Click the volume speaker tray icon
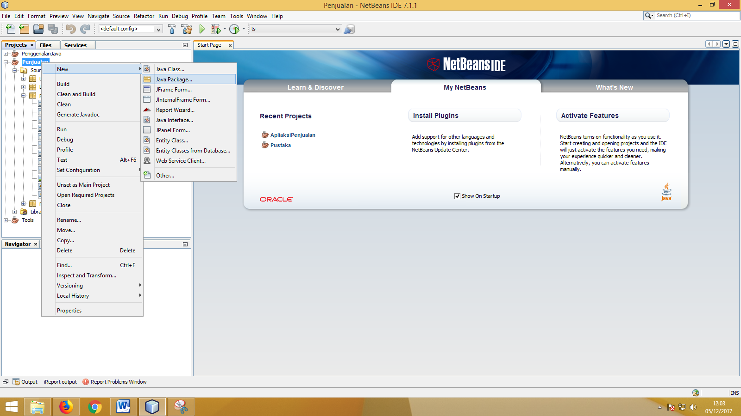This screenshot has width=741, height=416. tap(693, 407)
